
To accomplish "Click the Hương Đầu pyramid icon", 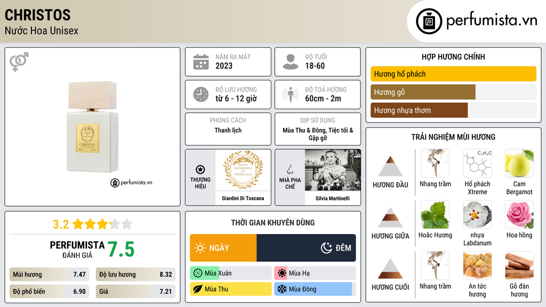I will [390, 166].
